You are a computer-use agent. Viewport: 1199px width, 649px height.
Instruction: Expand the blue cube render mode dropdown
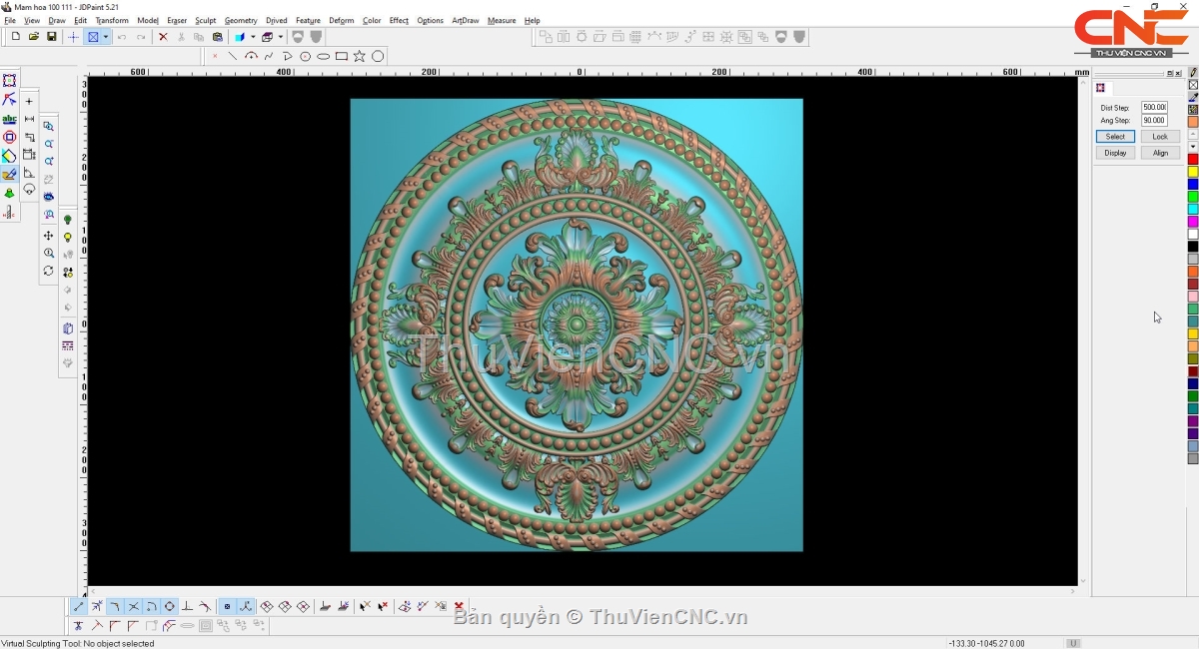[x=253, y=37]
